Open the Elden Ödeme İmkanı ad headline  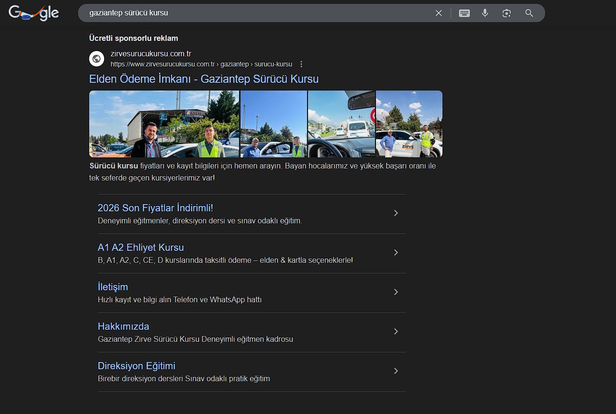point(203,79)
